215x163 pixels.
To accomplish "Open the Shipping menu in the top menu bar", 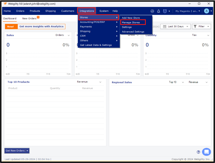I will coord(50,11).
